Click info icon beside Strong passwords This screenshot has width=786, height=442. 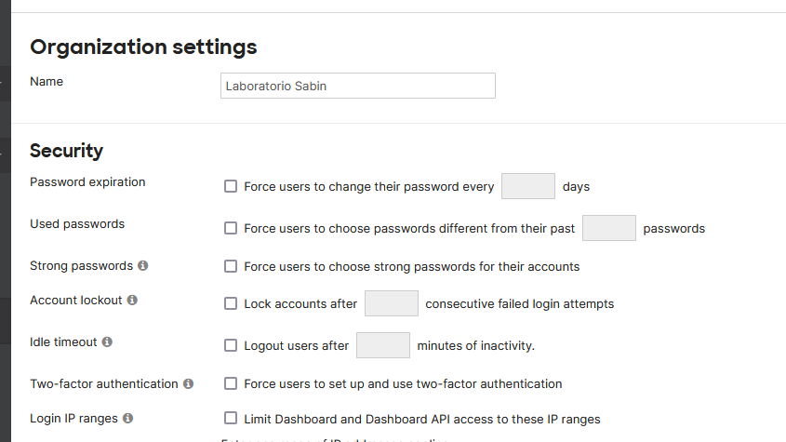143,266
